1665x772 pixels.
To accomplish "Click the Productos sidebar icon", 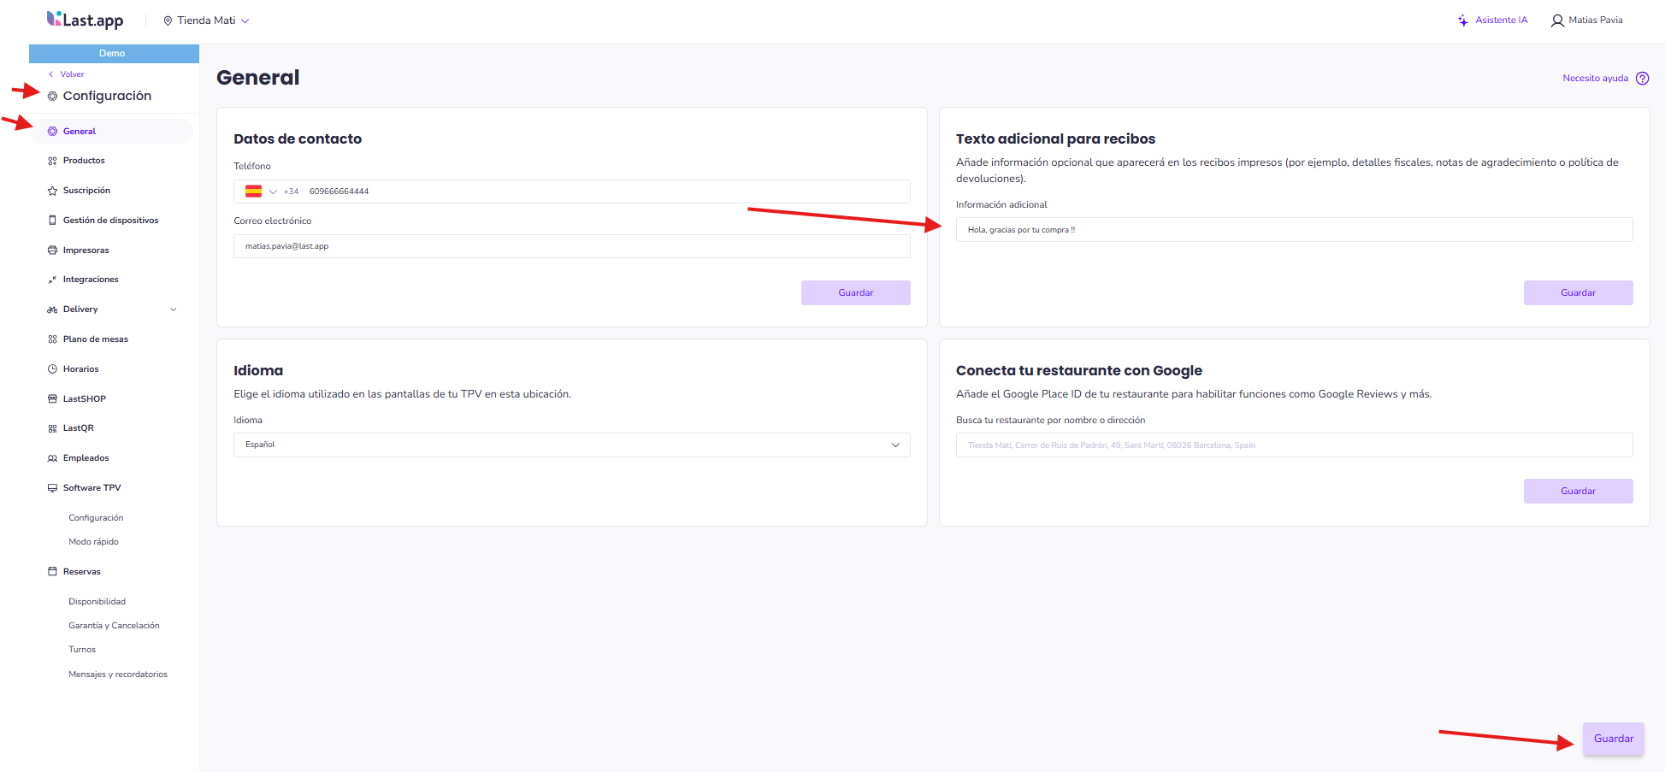I will click(52, 161).
